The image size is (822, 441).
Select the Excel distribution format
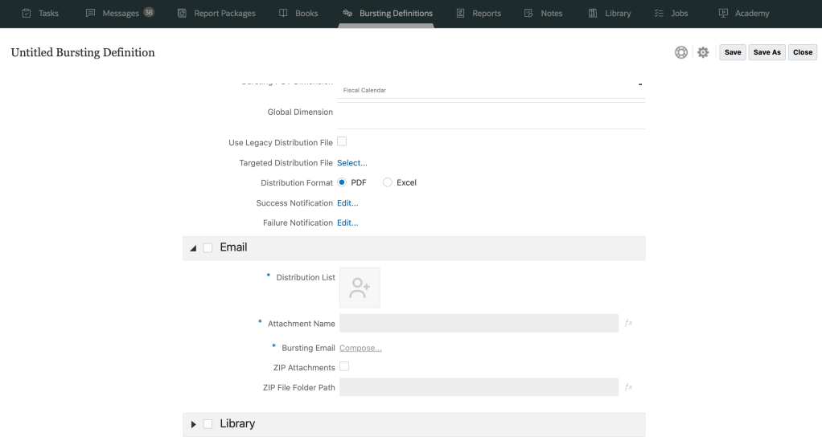[x=388, y=182]
